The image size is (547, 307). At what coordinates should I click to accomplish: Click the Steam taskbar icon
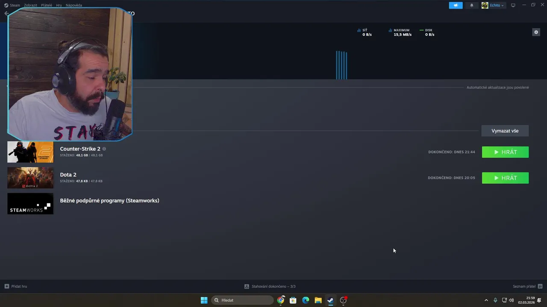[330, 300]
